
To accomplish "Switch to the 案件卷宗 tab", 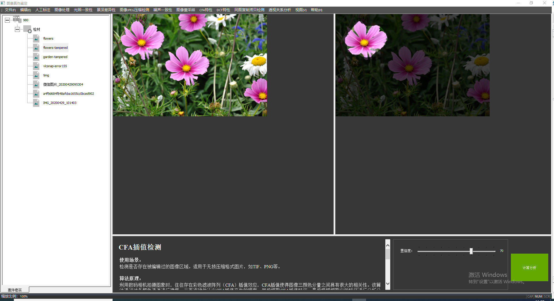I will [15, 290].
